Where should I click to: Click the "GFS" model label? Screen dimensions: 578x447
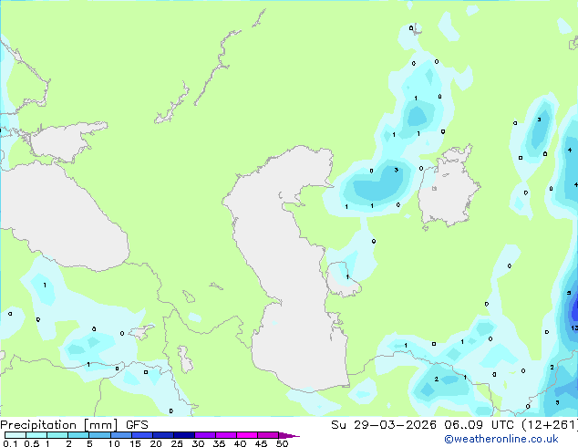pos(137,425)
